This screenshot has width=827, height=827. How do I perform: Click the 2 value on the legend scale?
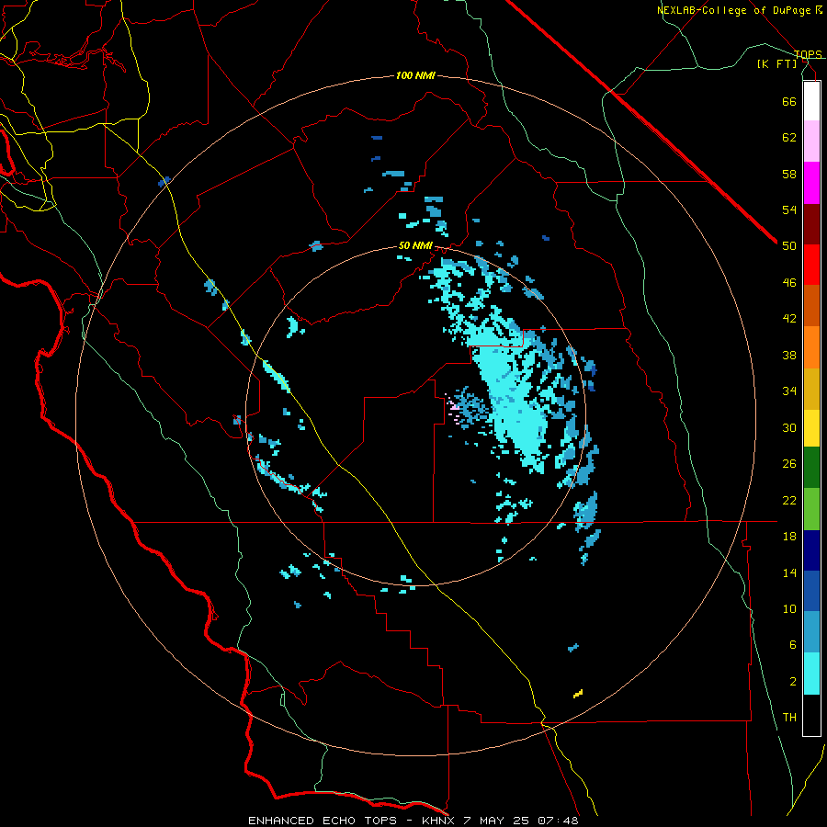793,682
